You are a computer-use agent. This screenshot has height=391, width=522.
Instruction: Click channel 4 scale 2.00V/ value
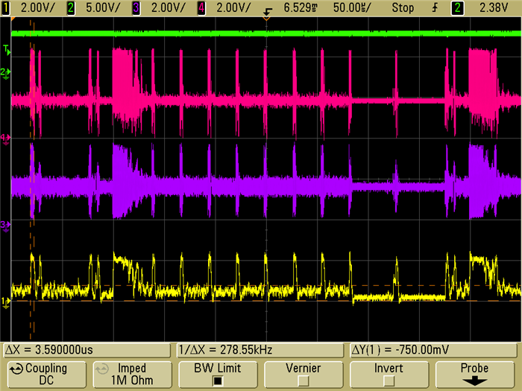pyautogui.click(x=233, y=7)
